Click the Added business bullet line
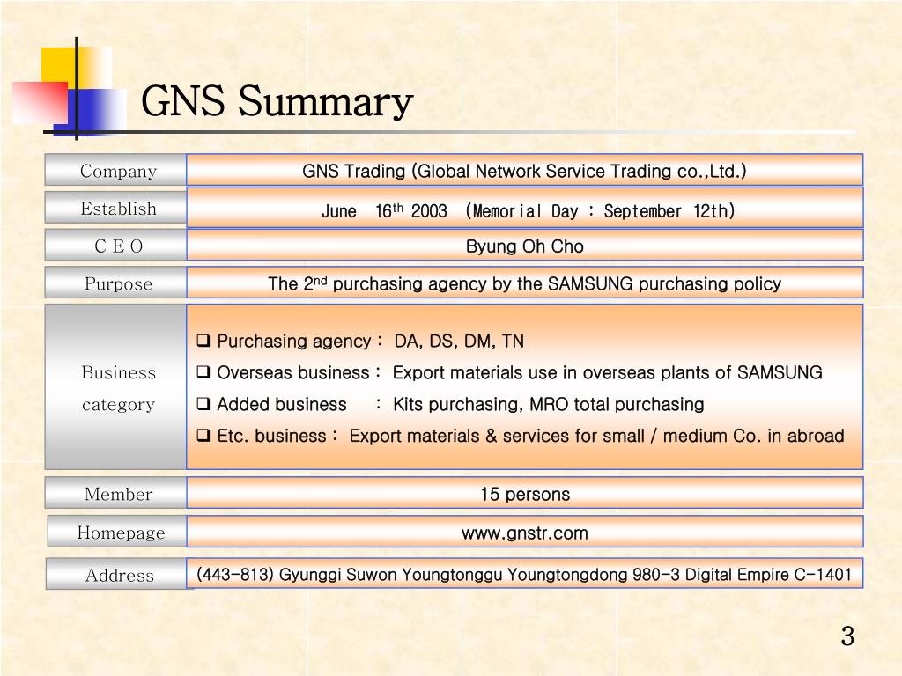The height and width of the screenshot is (676, 902). [450, 404]
